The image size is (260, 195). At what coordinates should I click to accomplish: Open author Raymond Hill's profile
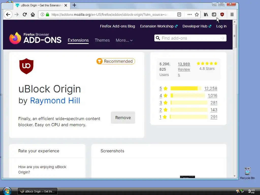click(x=55, y=101)
